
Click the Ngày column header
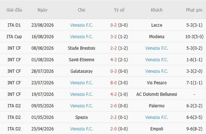click(42, 10)
